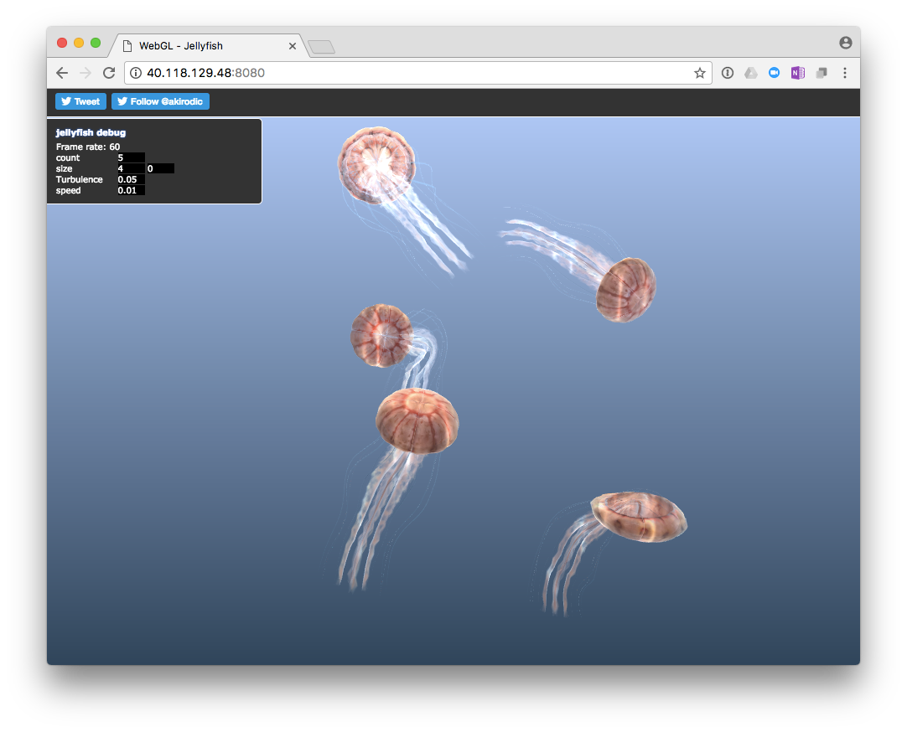Bookmark this page with the star

pos(700,73)
